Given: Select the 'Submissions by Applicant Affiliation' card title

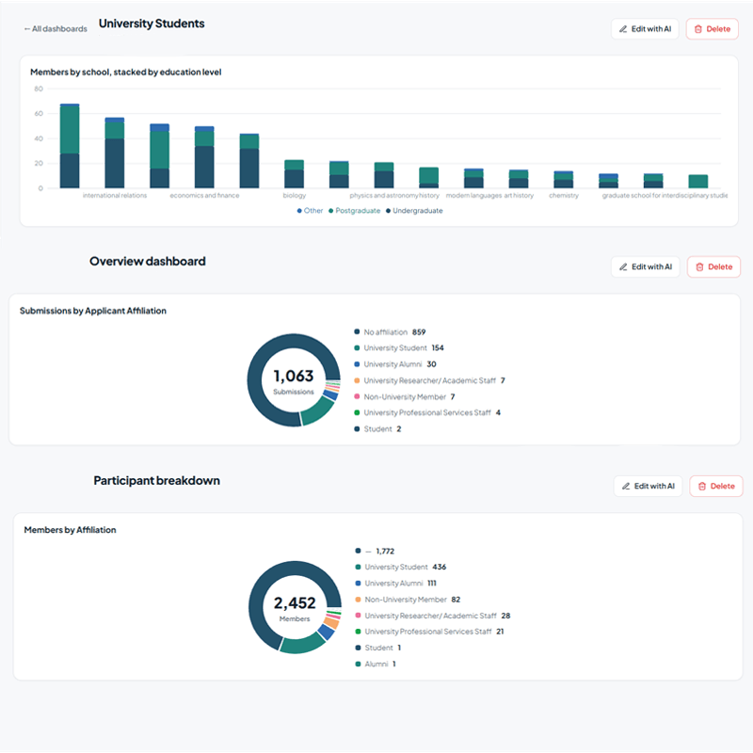Looking at the screenshot, I should (x=93, y=311).
